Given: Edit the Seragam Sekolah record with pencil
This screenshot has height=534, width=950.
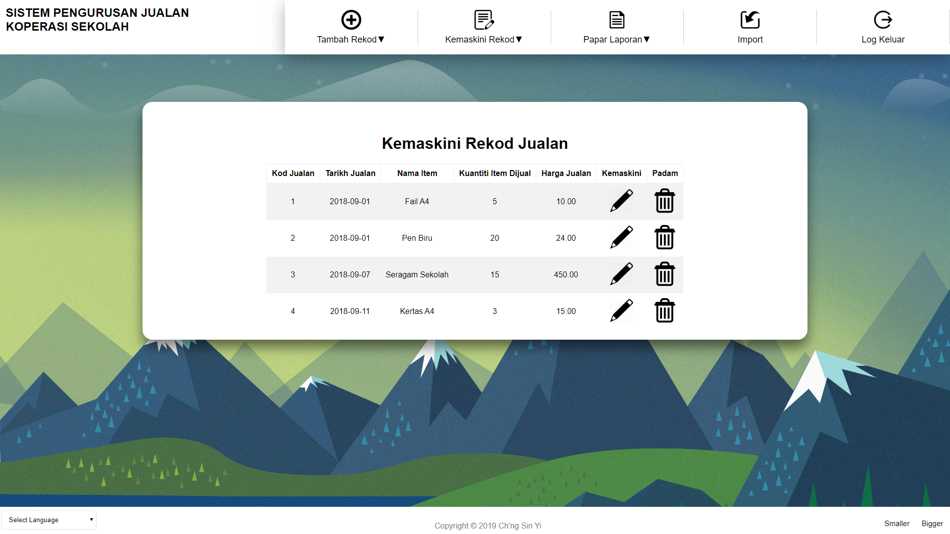Looking at the screenshot, I should click(x=621, y=274).
